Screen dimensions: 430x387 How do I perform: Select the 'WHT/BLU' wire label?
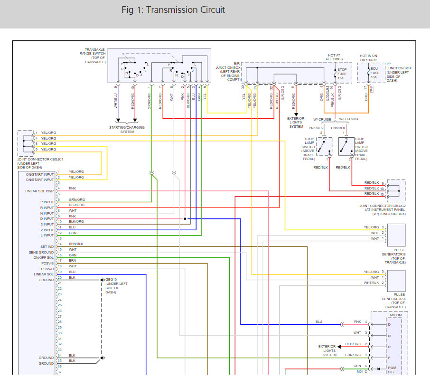[x=115, y=101]
